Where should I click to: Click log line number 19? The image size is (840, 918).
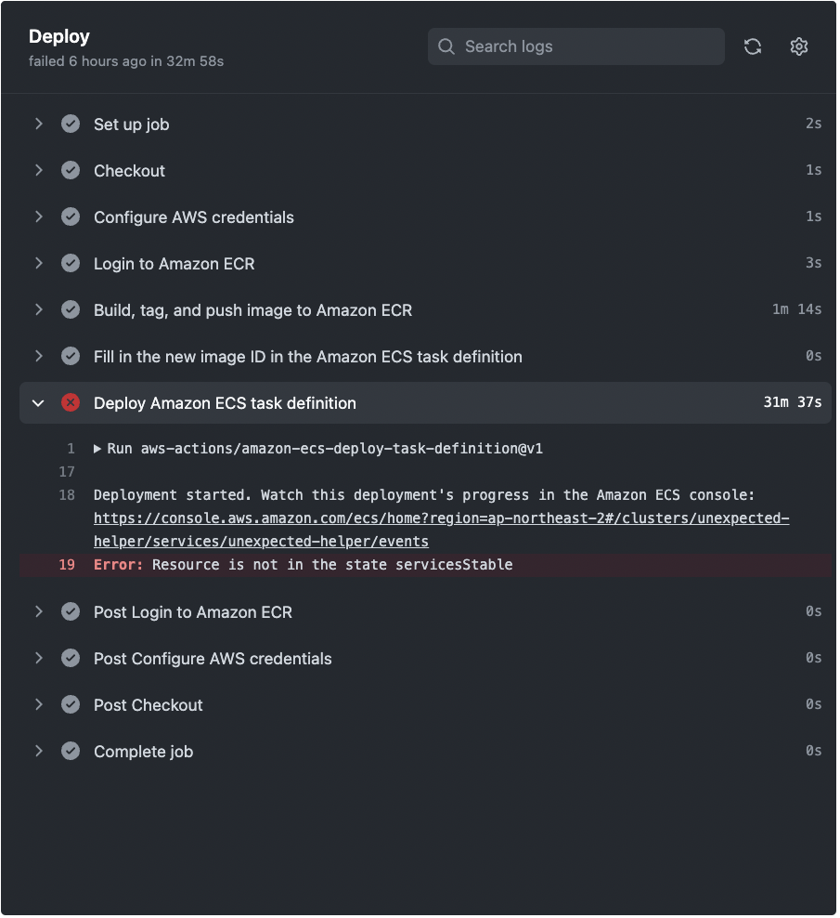[x=67, y=566]
